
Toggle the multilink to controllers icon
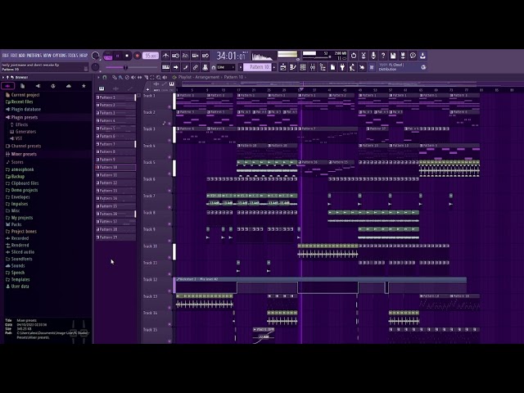(x=196, y=67)
